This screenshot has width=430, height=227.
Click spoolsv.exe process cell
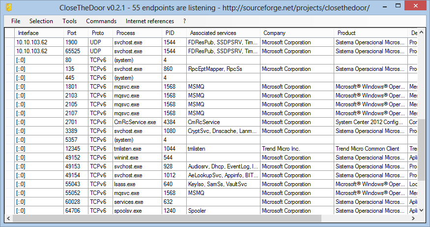[137, 211]
